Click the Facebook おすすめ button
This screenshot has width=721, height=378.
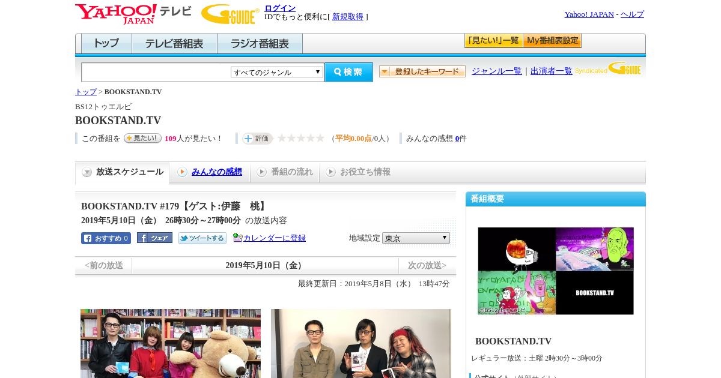click(x=106, y=238)
